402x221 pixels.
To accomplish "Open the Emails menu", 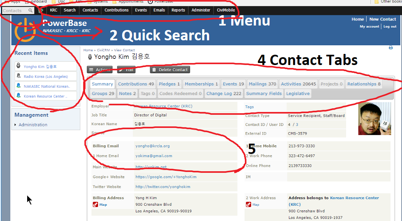I will [x=159, y=10].
